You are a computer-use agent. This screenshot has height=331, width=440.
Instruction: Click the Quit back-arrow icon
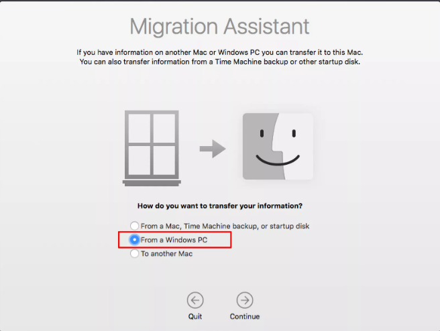(195, 300)
